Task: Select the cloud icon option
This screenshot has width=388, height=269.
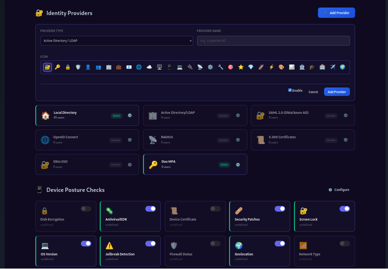Action: click(x=149, y=67)
